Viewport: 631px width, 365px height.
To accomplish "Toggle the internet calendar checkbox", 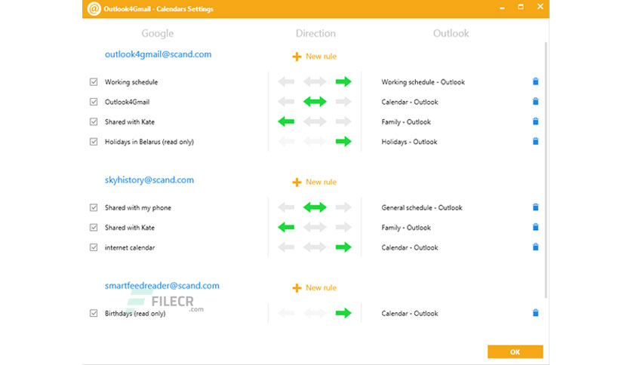I will [94, 247].
